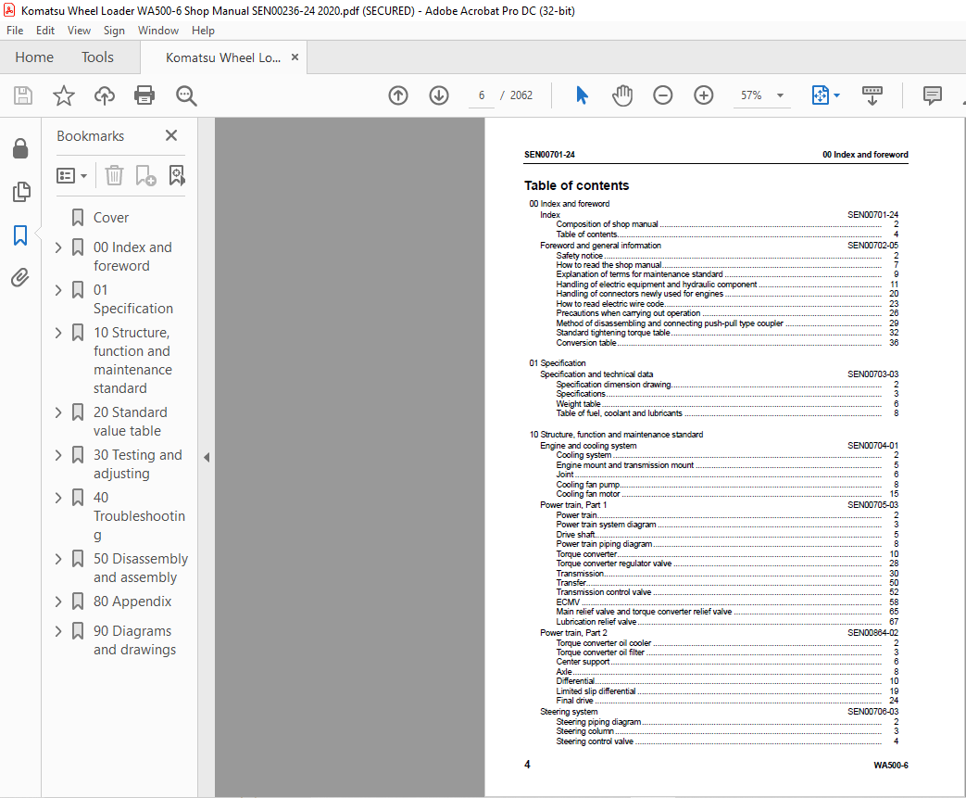Jump to 90 Diagrams and drawings bookmark
The width and height of the screenshot is (966, 798).
coord(134,640)
